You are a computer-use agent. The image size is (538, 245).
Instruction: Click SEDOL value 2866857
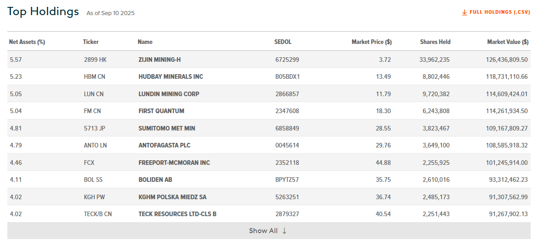[287, 94]
